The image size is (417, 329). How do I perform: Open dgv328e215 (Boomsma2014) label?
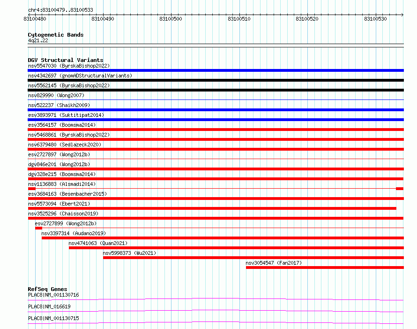62,174
